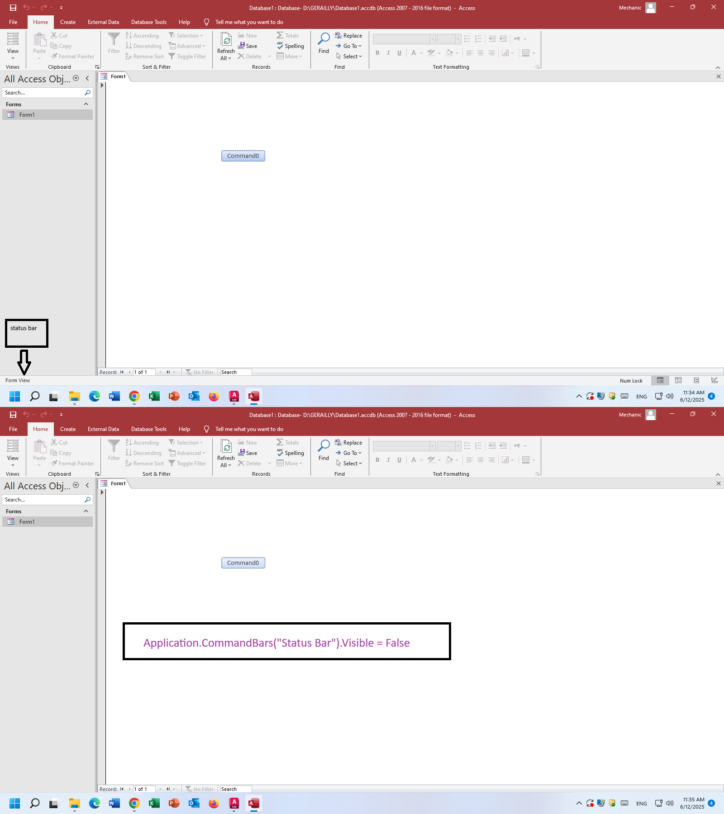Click Datasheet View icon in the status bar

[x=678, y=380]
